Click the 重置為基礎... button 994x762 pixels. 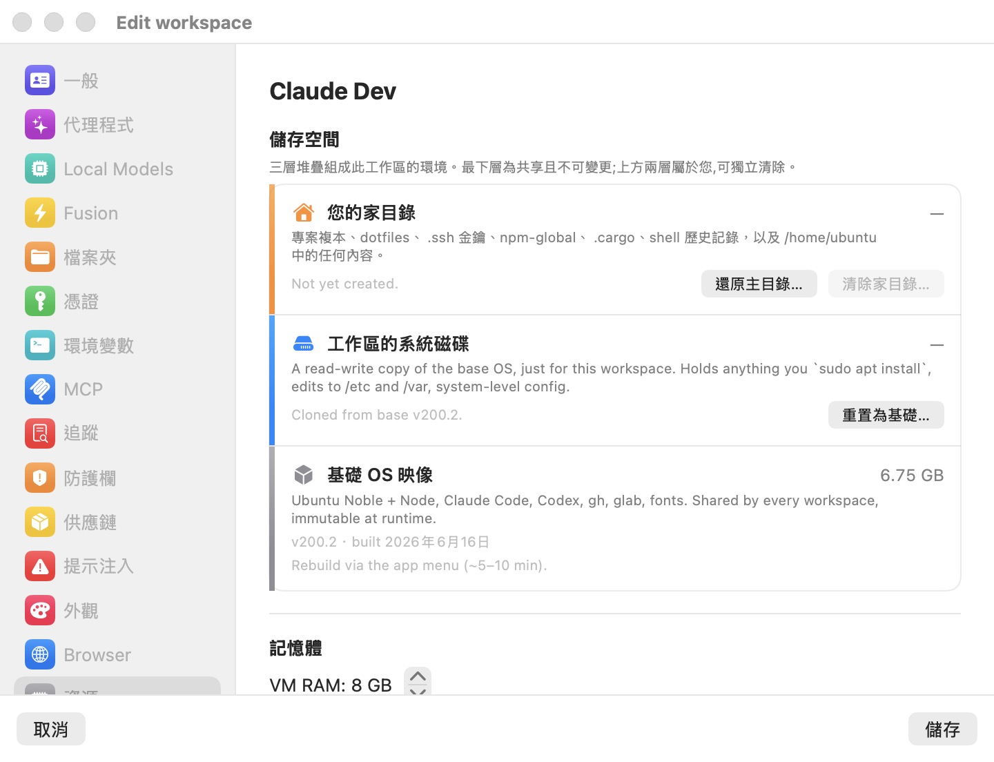coord(886,415)
